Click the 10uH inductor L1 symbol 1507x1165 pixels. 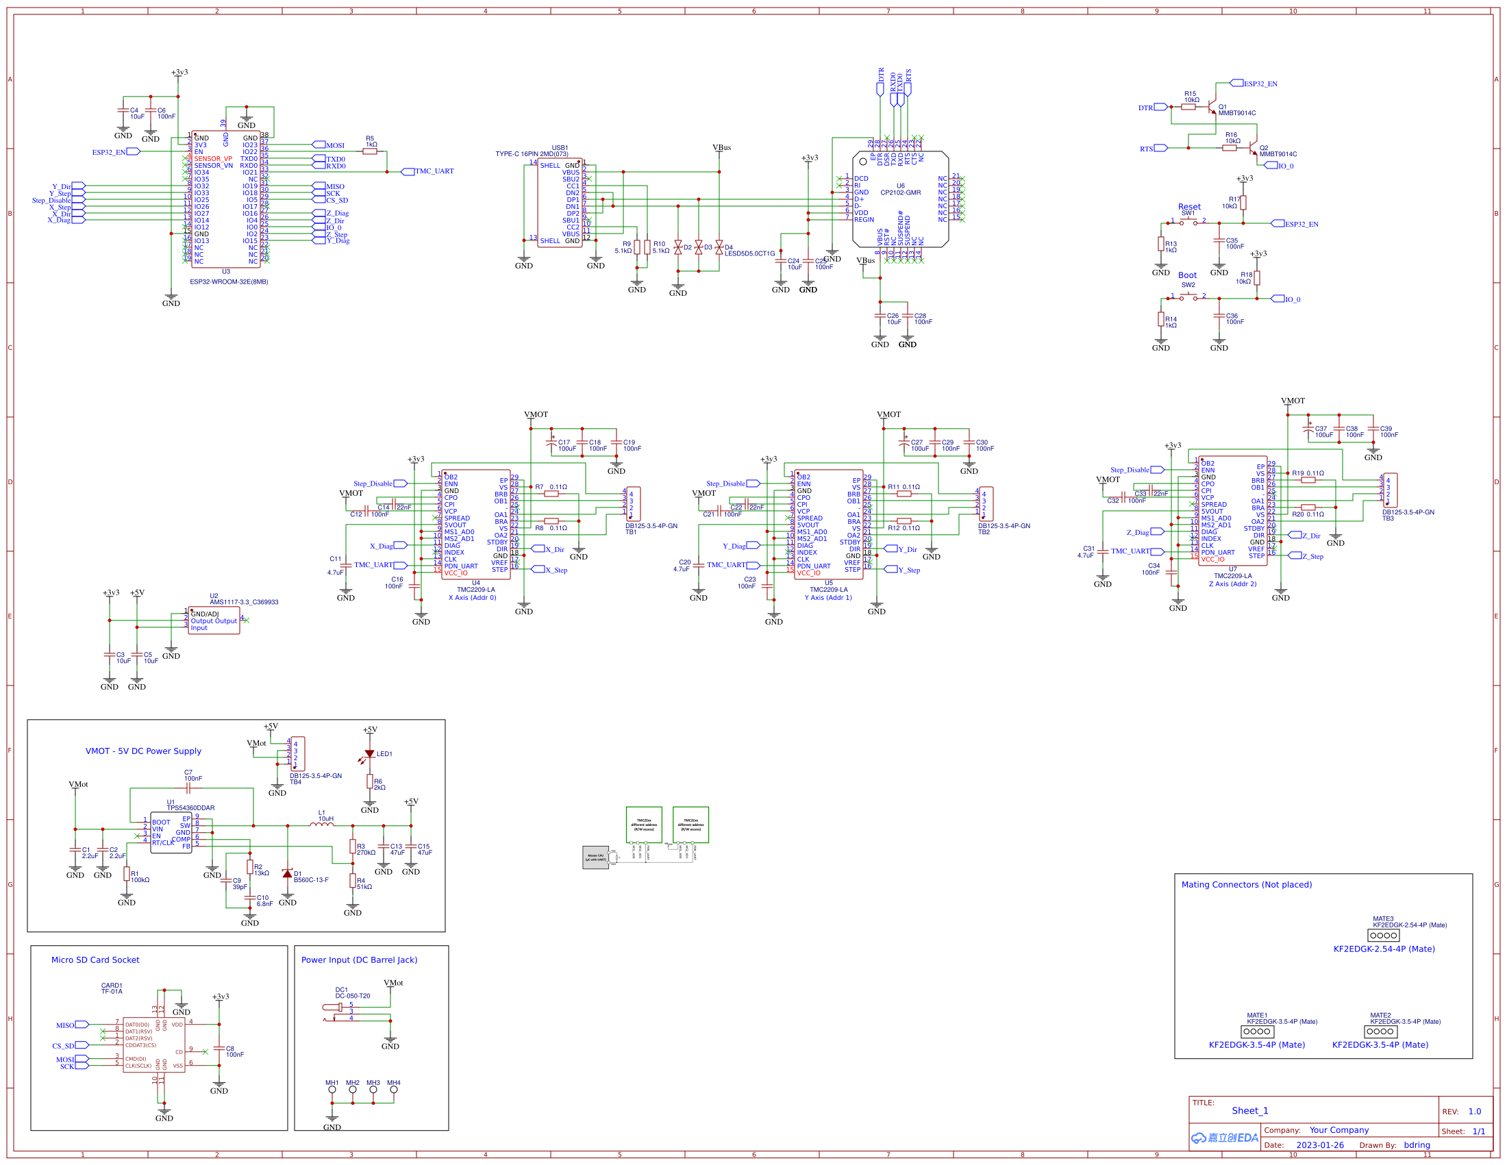click(321, 825)
